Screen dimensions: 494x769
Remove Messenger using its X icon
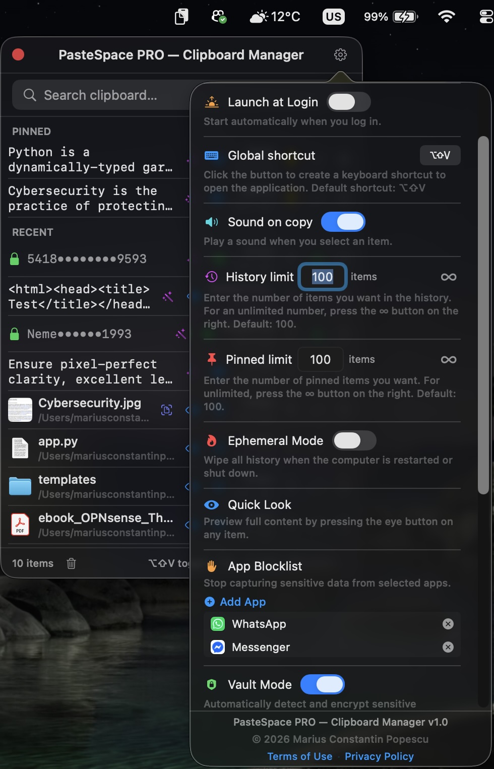coord(448,647)
